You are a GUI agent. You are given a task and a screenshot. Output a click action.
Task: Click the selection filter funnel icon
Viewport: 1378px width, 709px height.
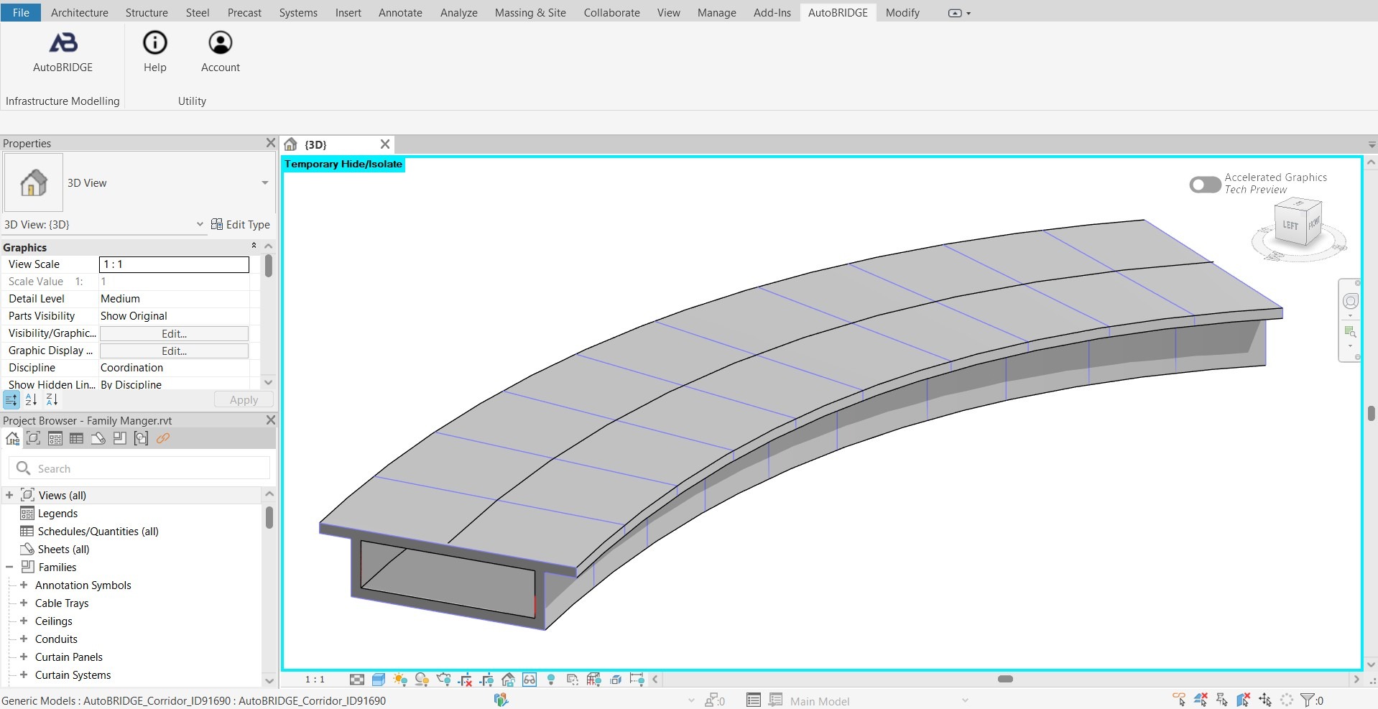(1308, 700)
